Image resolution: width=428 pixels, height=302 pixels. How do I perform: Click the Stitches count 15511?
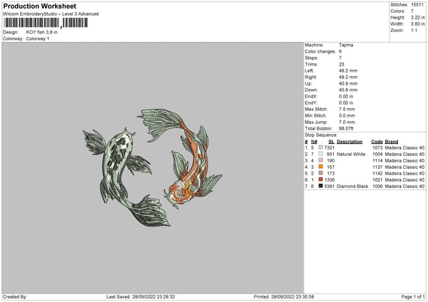pyautogui.click(x=417, y=5)
